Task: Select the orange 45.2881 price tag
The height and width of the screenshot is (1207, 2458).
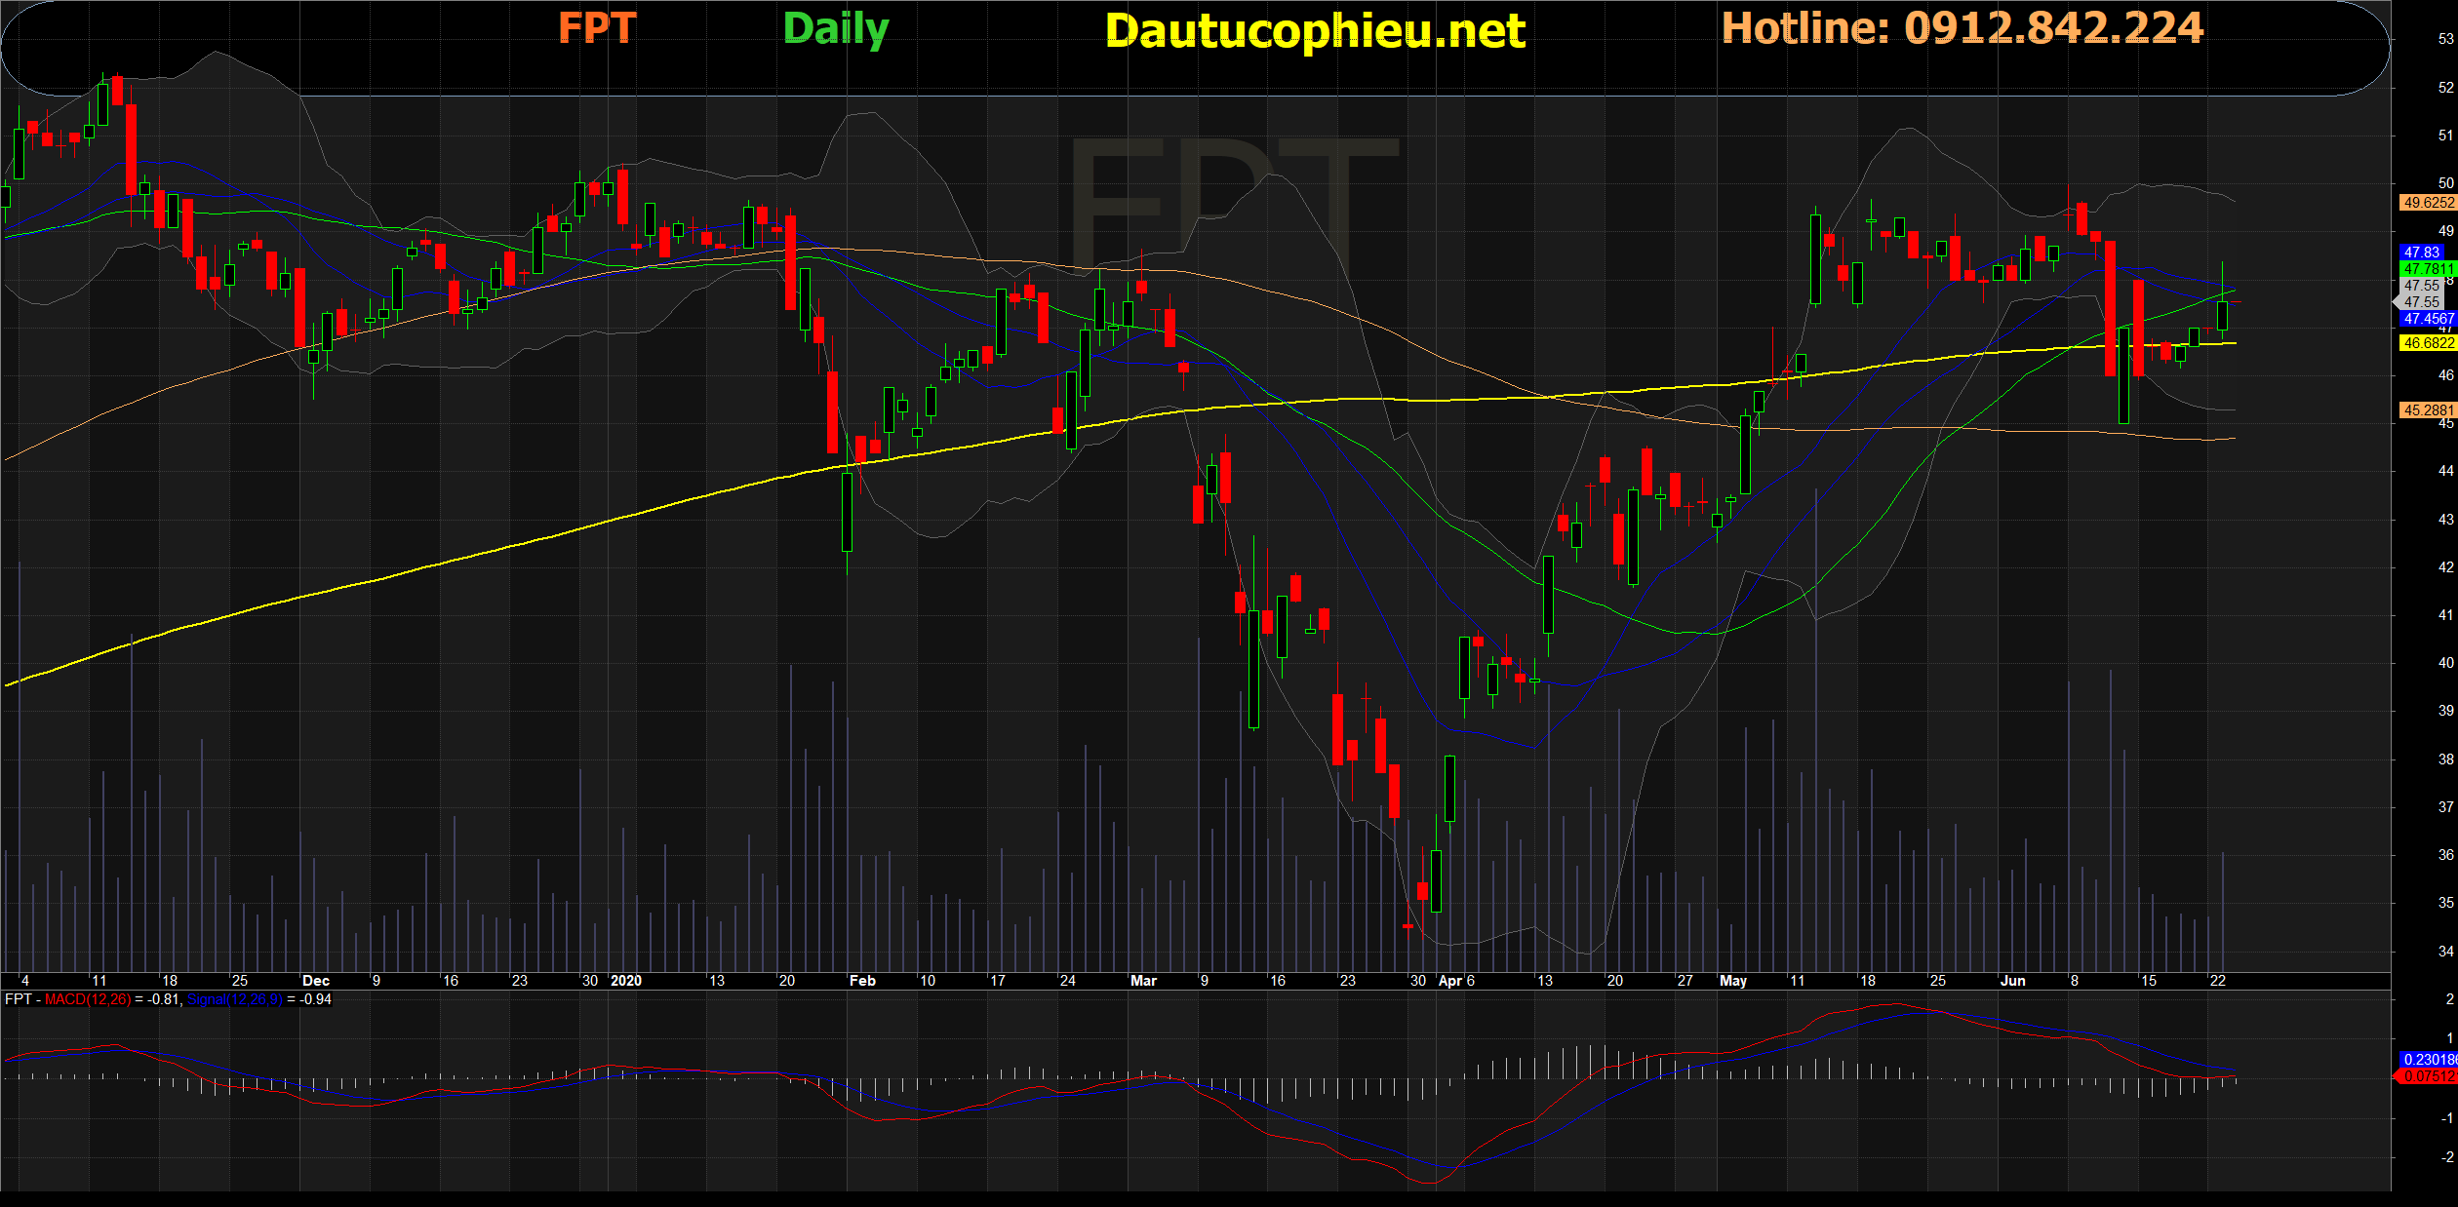Action: tap(2427, 410)
